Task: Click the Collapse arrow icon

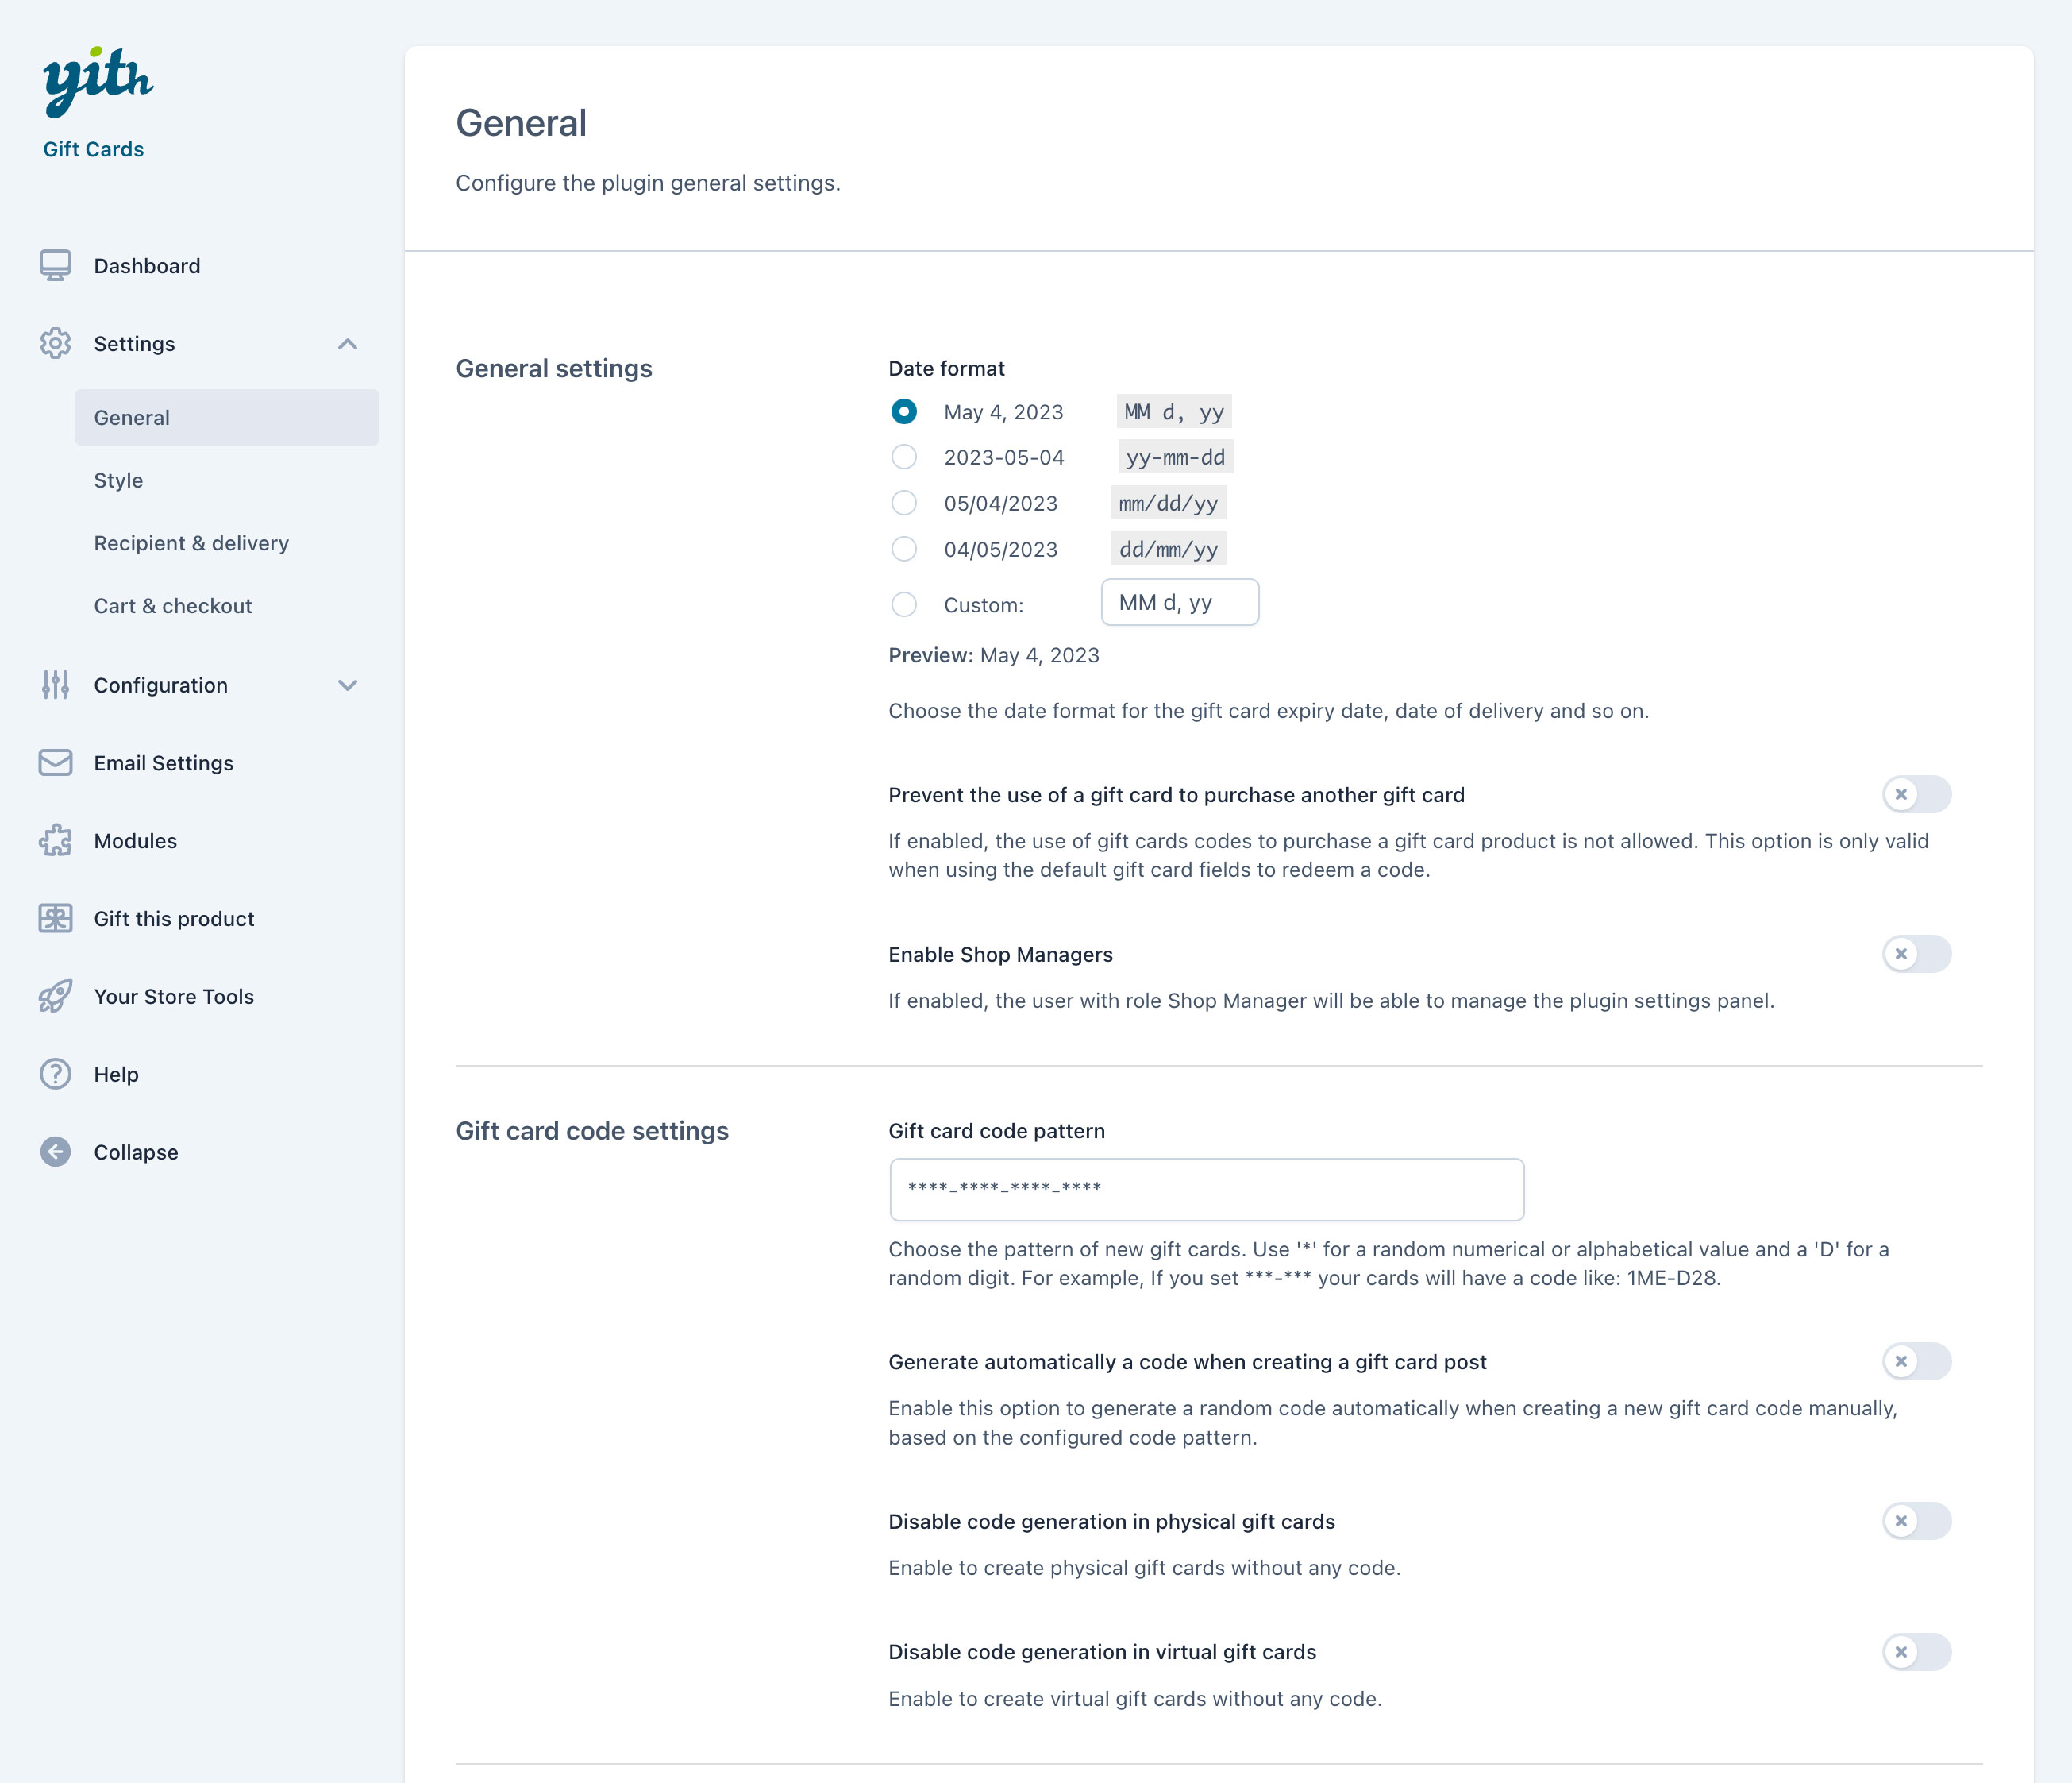Action: pyautogui.click(x=55, y=1152)
